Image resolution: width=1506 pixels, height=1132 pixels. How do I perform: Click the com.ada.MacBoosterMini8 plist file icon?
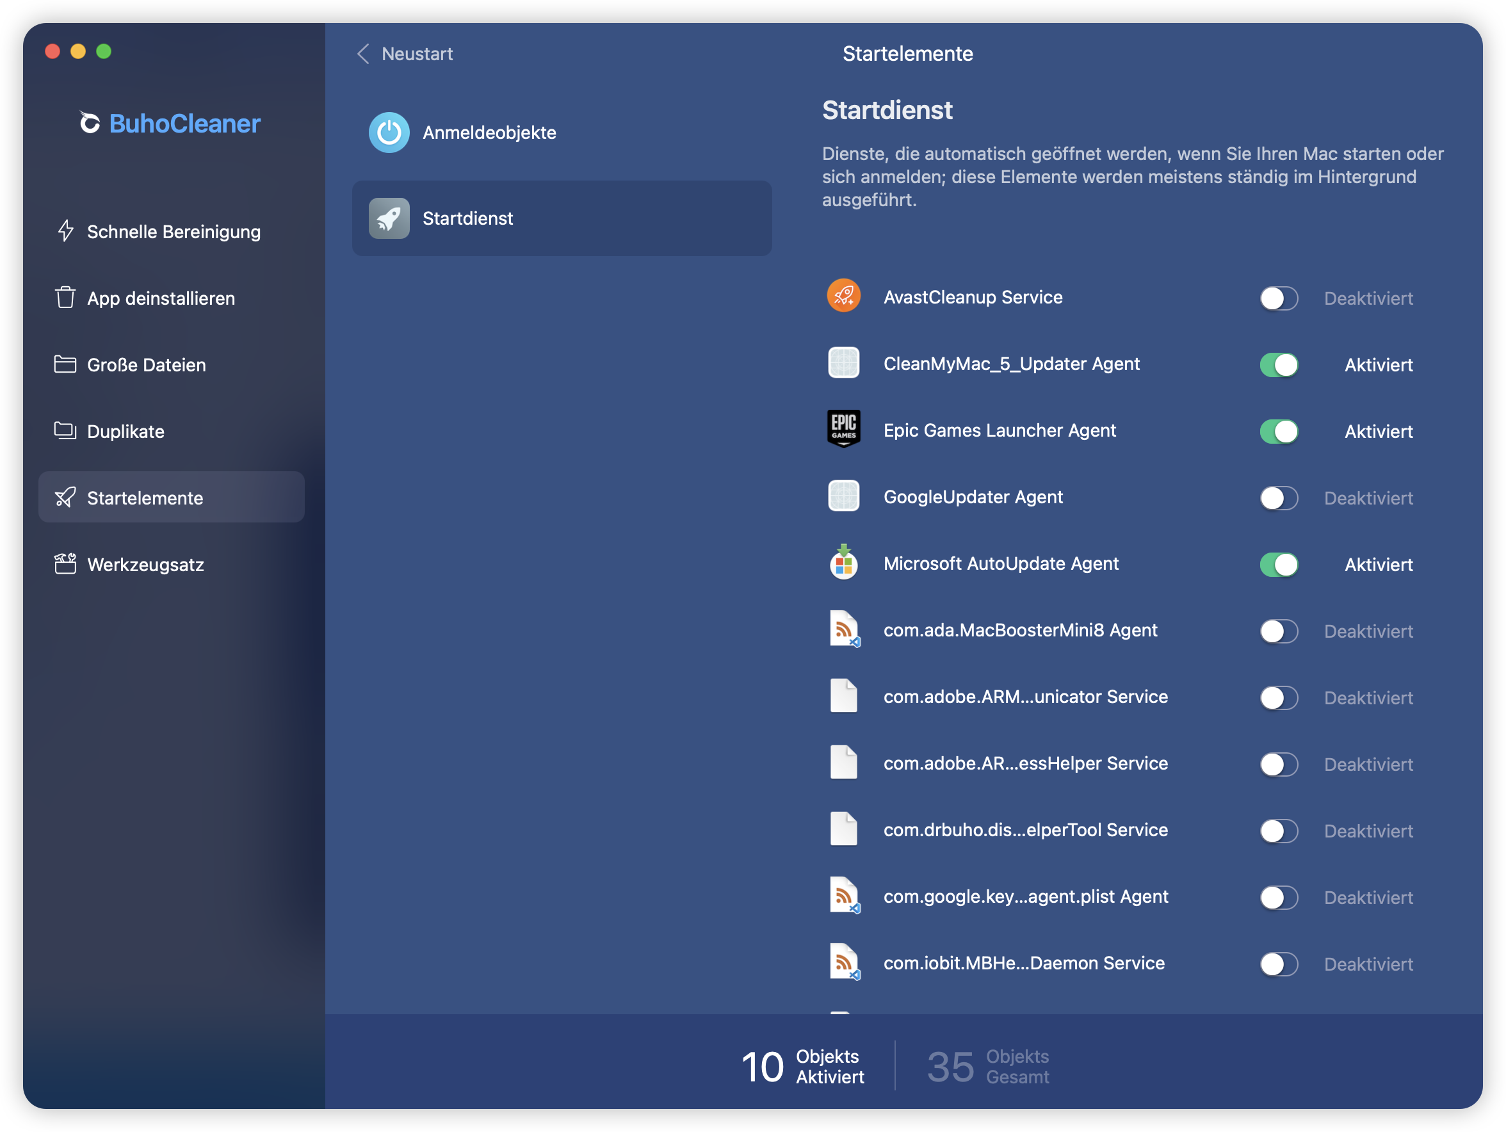(x=844, y=629)
